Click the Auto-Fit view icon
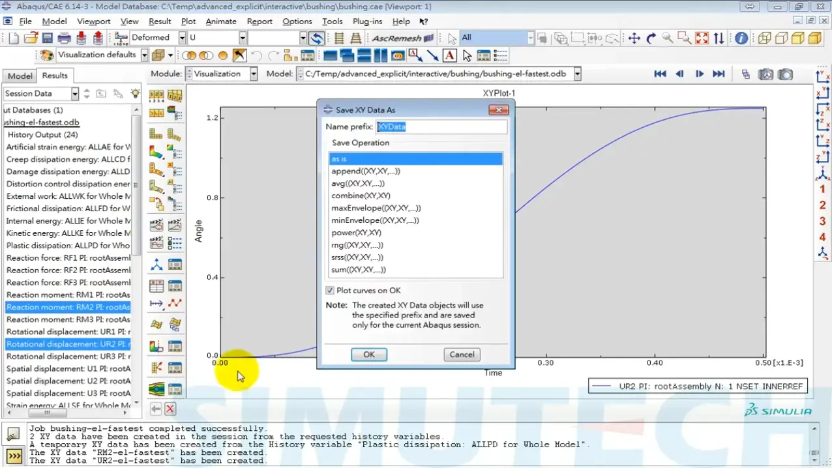832x468 pixels. point(702,38)
